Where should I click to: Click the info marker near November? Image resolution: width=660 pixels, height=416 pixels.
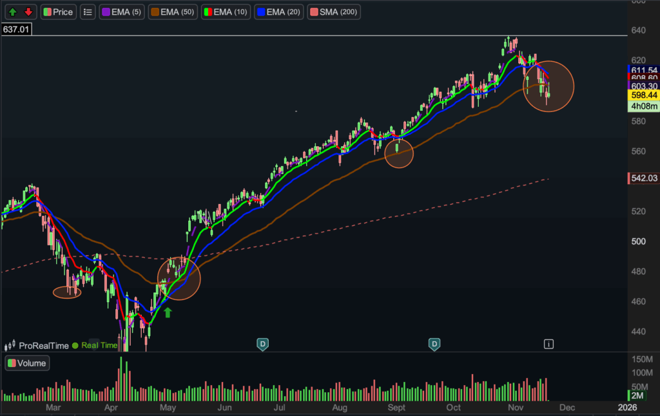(549, 344)
